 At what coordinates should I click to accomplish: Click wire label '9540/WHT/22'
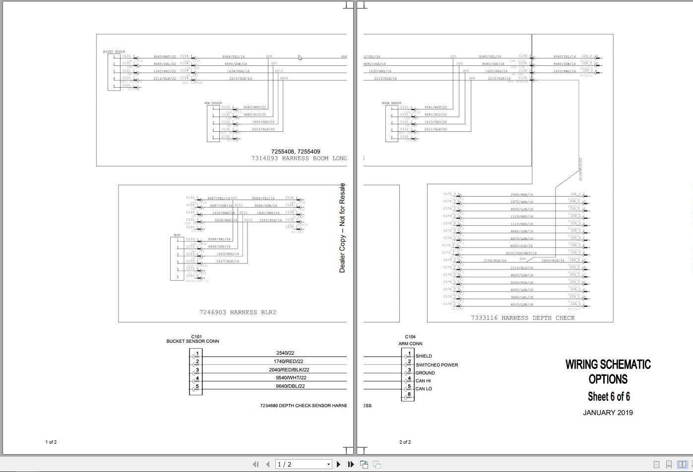tap(291, 378)
